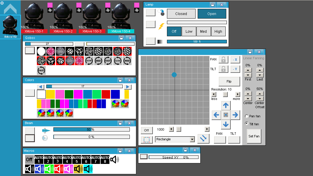Select the Tilt fan radio button

pos(247,124)
